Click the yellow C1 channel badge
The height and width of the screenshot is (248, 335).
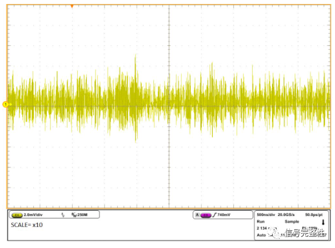click(17, 215)
